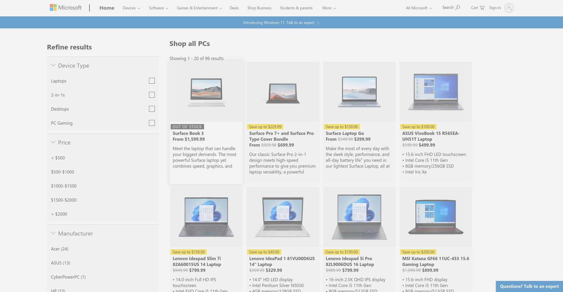The image size is (563, 292).
Task: Click Surface Pro 7+ Type Cover Bundle title
Action: 281,136
